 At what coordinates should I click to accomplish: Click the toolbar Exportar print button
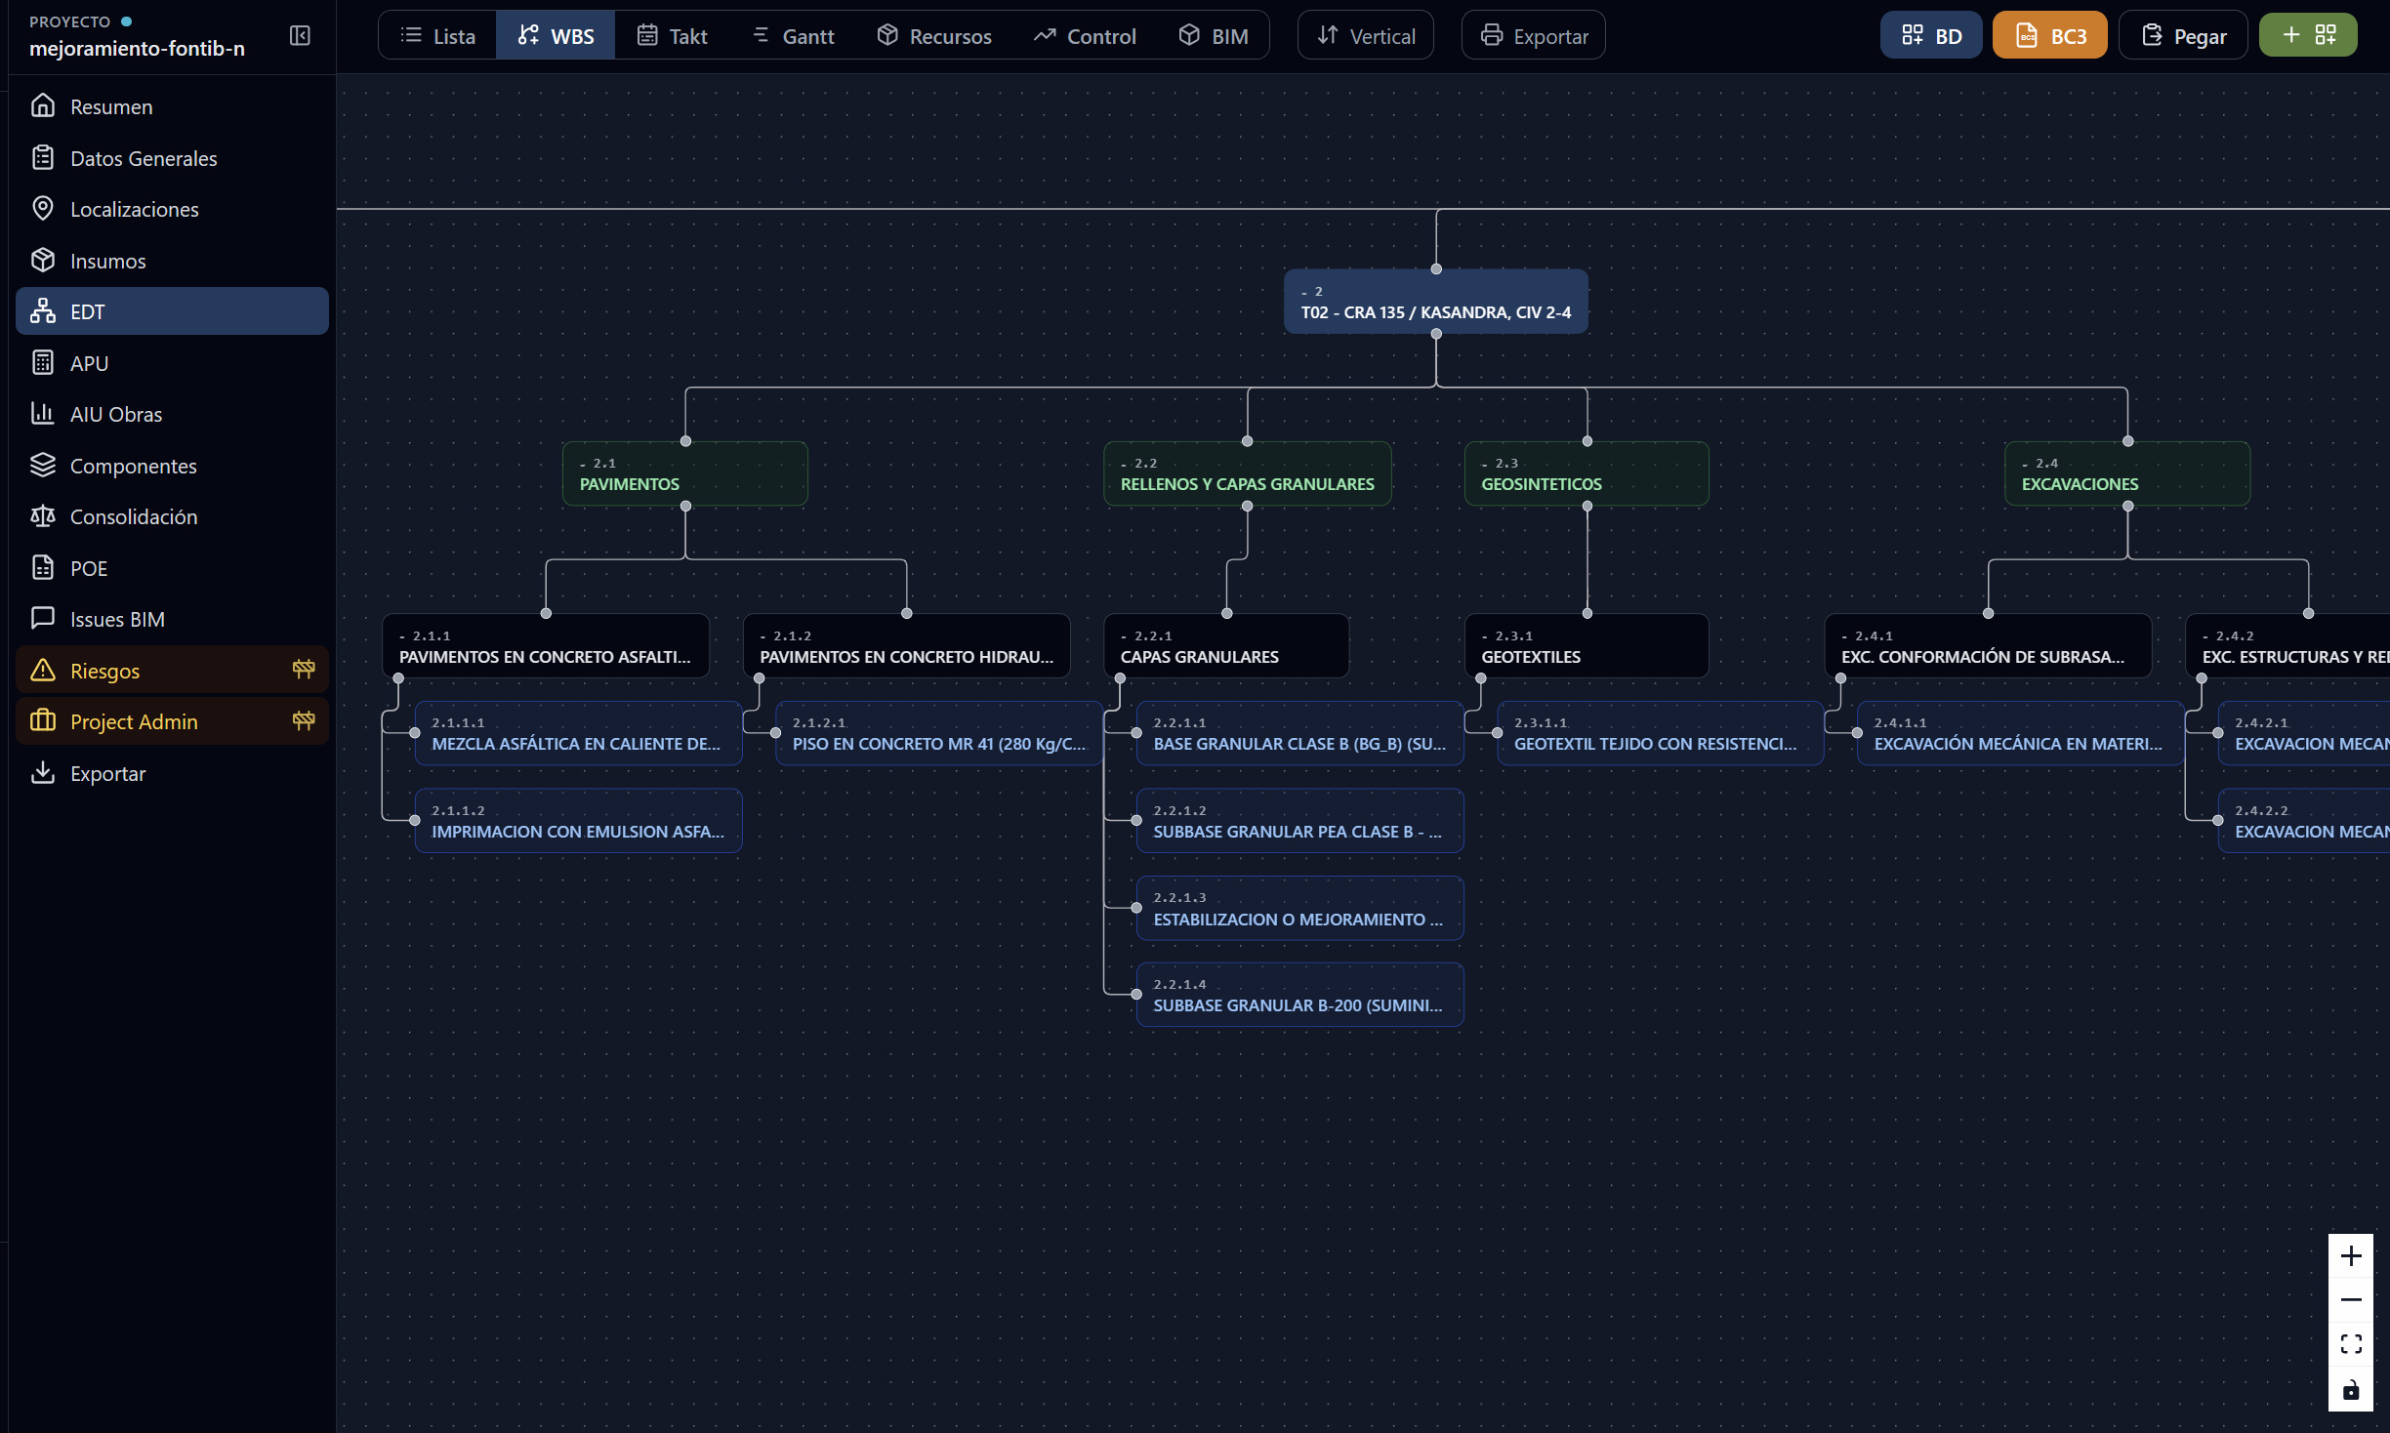pos(1533,36)
